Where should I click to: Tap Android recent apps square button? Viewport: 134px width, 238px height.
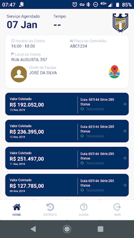[100, 229]
